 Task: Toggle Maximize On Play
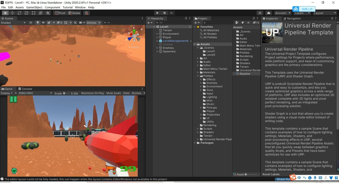93,93
